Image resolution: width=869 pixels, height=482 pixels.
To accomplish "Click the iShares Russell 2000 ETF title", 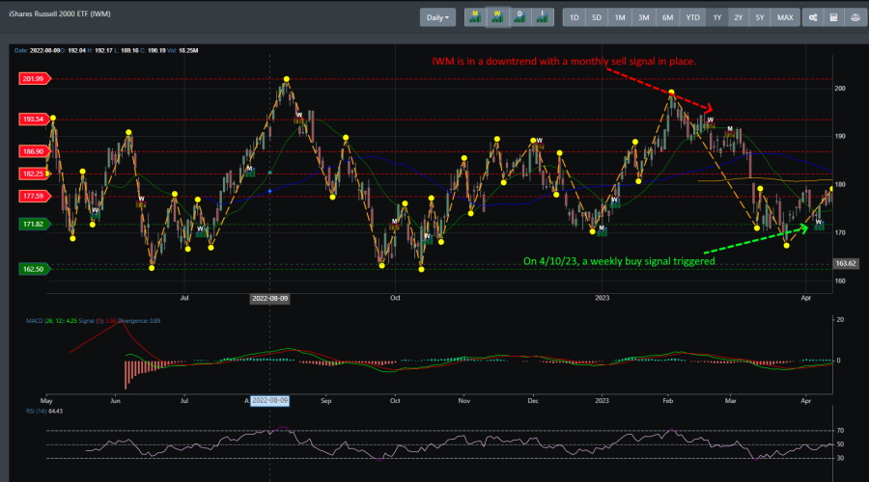I will tap(59, 13).
